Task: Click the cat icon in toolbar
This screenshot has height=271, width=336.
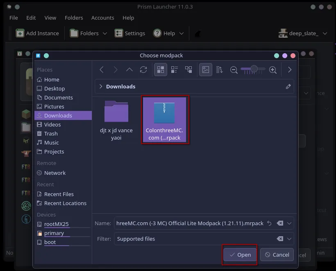Action: coord(198,34)
